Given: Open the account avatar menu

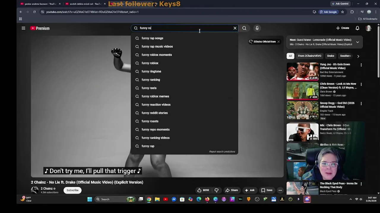Looking at the screenshot, I should pos(368,28).
